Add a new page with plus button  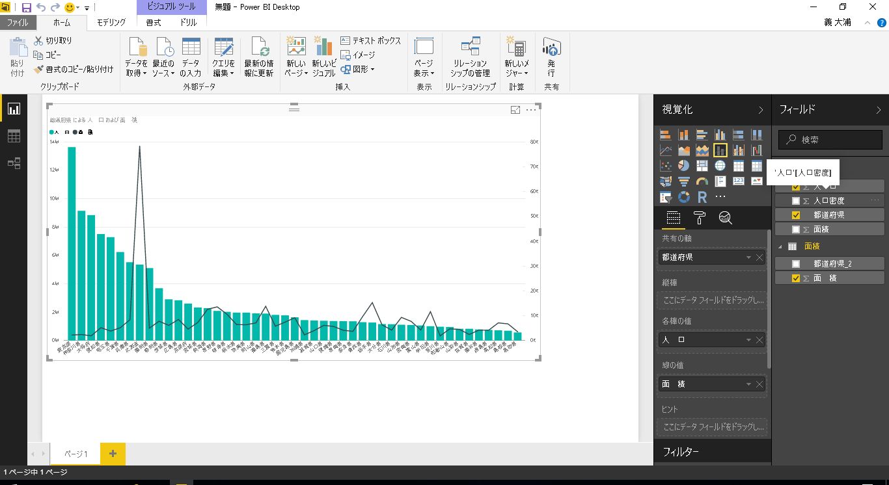(113, 454)
